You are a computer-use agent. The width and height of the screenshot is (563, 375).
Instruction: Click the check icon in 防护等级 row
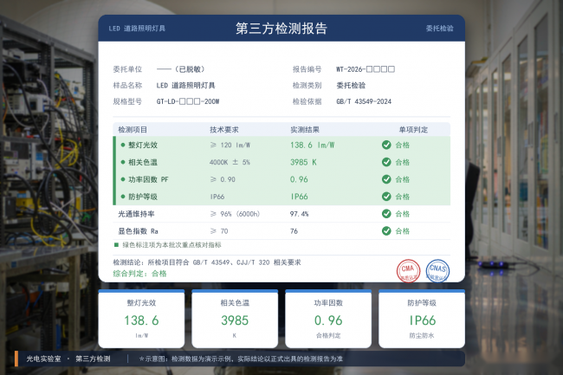click(x=386, y=197)
